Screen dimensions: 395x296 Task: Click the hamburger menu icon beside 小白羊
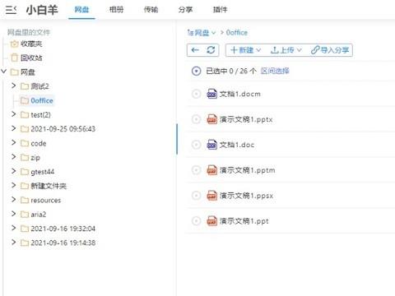pyautogui.click(x=11, y=10)
